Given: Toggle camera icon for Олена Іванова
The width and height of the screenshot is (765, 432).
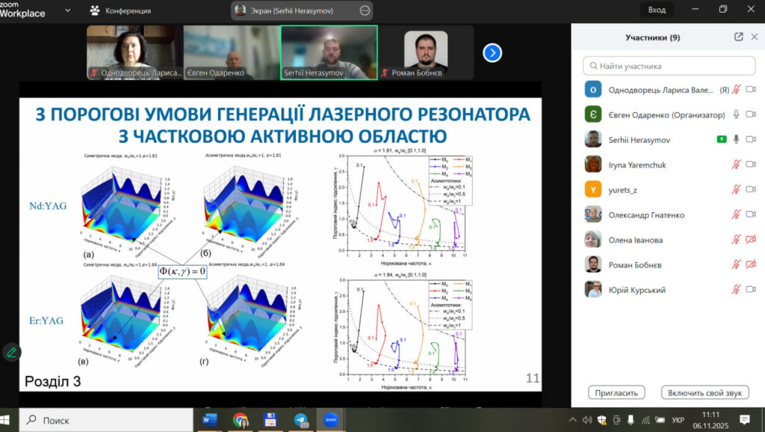Looking at the screenshot, I should coord(751,240).
